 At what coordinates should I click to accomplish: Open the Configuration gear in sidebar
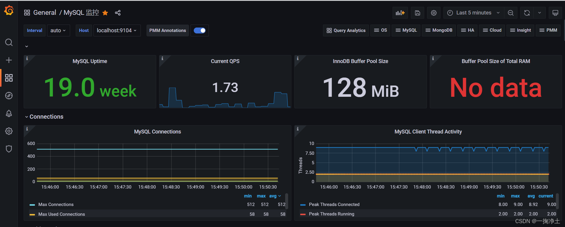point(9,131)
